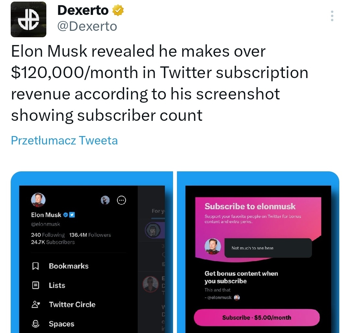Click the small secondary account avatar

coord(105,200)
